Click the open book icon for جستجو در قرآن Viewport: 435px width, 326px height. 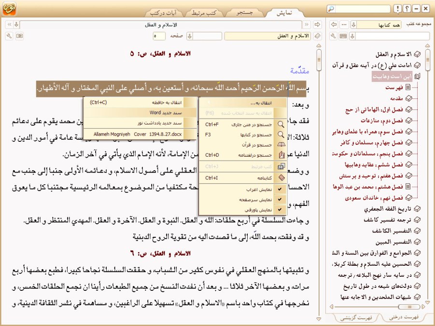coord(281,145)
